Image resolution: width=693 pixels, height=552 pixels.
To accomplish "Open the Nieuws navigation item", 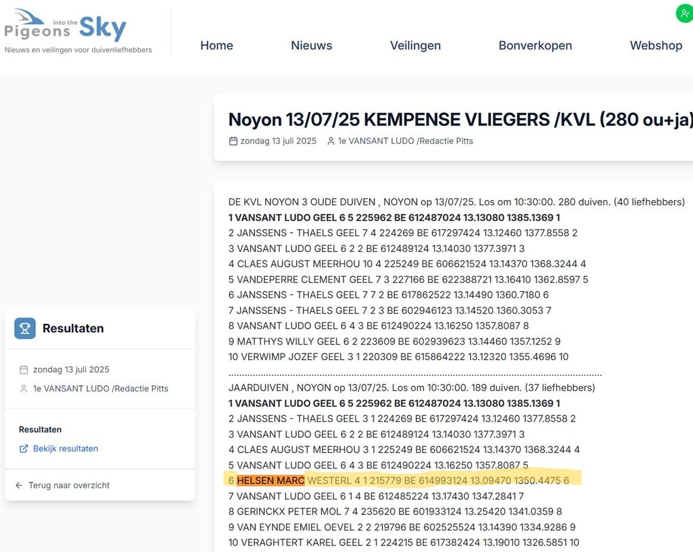I will tap(311, 45).
